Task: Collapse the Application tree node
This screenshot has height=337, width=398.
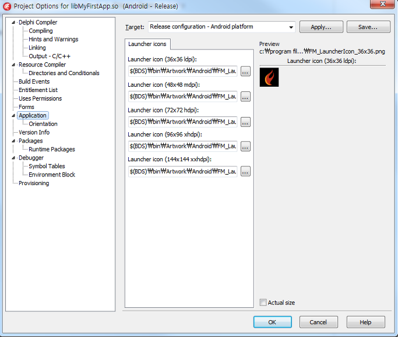Action: (x=13, y=116)
